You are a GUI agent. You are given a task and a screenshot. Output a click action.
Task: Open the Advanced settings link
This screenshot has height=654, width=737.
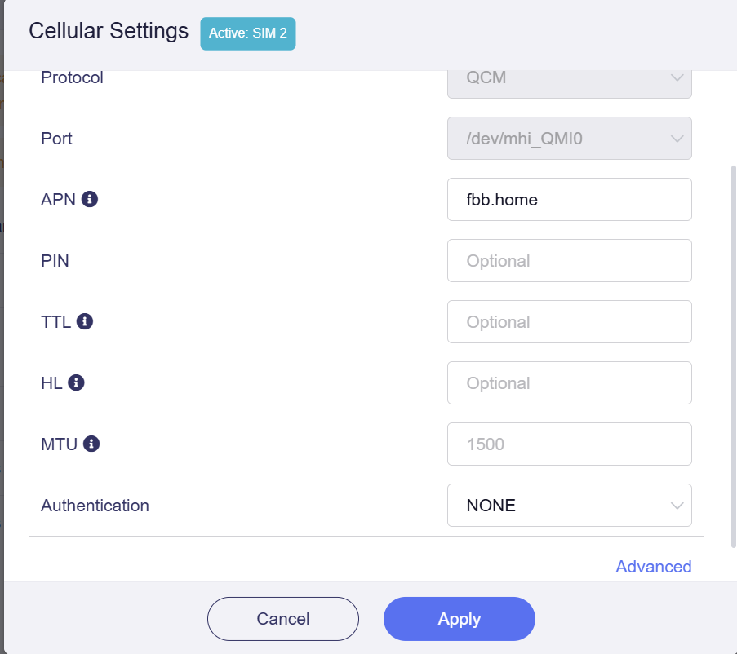(653, 567)
